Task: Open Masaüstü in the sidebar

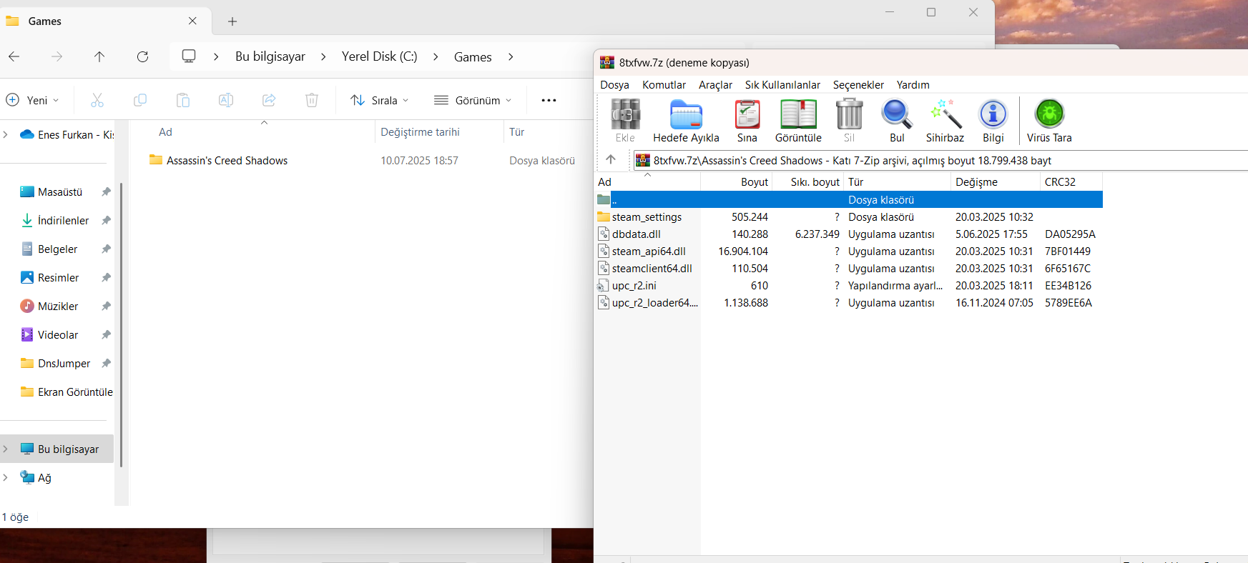Action: click(x=60, y=191)
